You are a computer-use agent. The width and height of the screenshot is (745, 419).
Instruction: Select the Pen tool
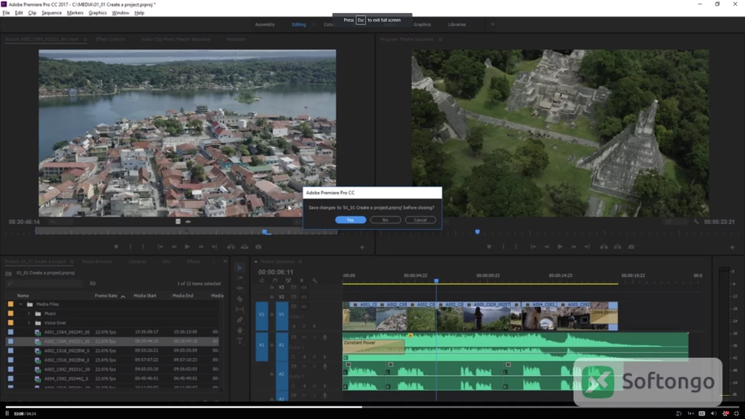pos(240,320)
